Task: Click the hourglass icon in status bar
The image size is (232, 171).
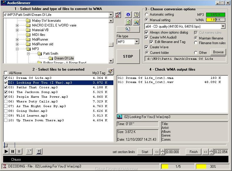Action: 5,166
